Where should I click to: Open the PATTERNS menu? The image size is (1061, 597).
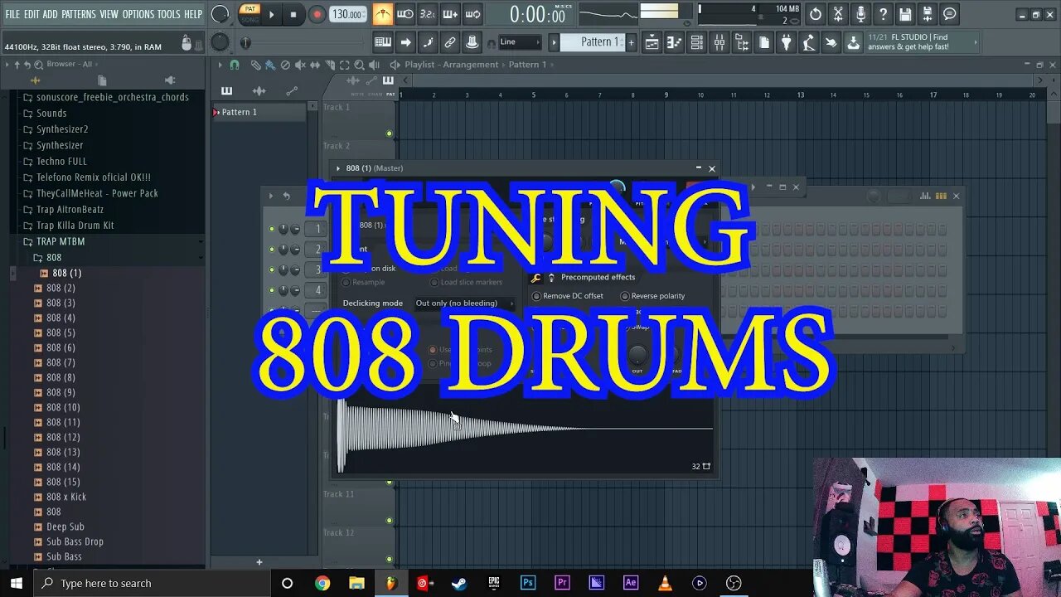click(79, 14)
